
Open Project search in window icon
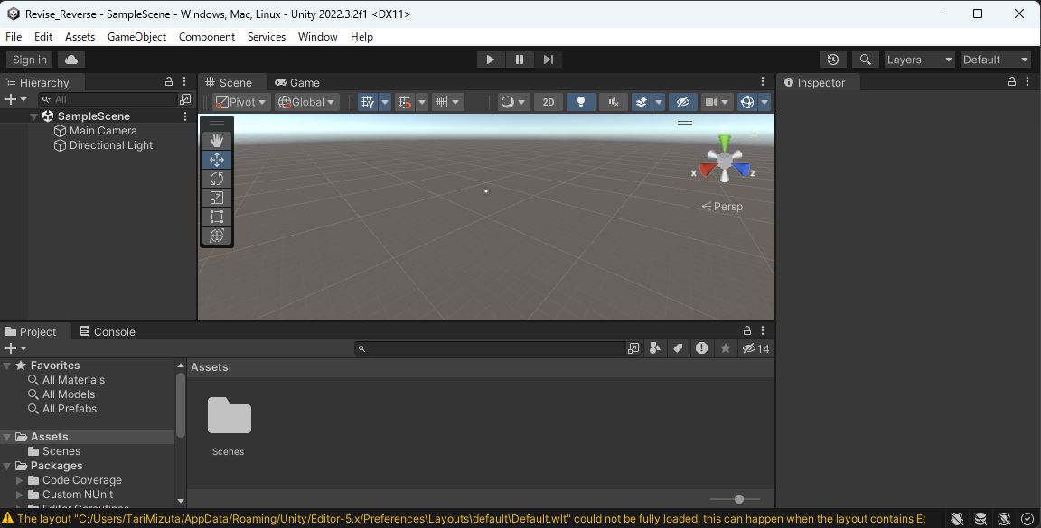[633, 348]
